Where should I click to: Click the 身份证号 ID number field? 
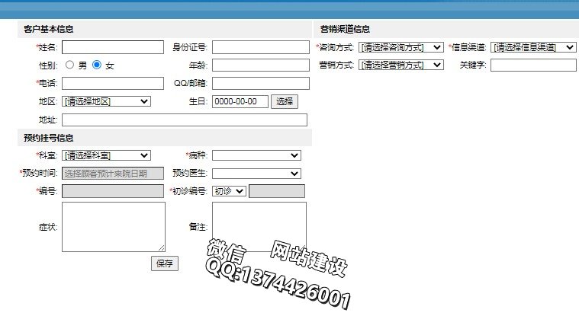tap(261, 47)
